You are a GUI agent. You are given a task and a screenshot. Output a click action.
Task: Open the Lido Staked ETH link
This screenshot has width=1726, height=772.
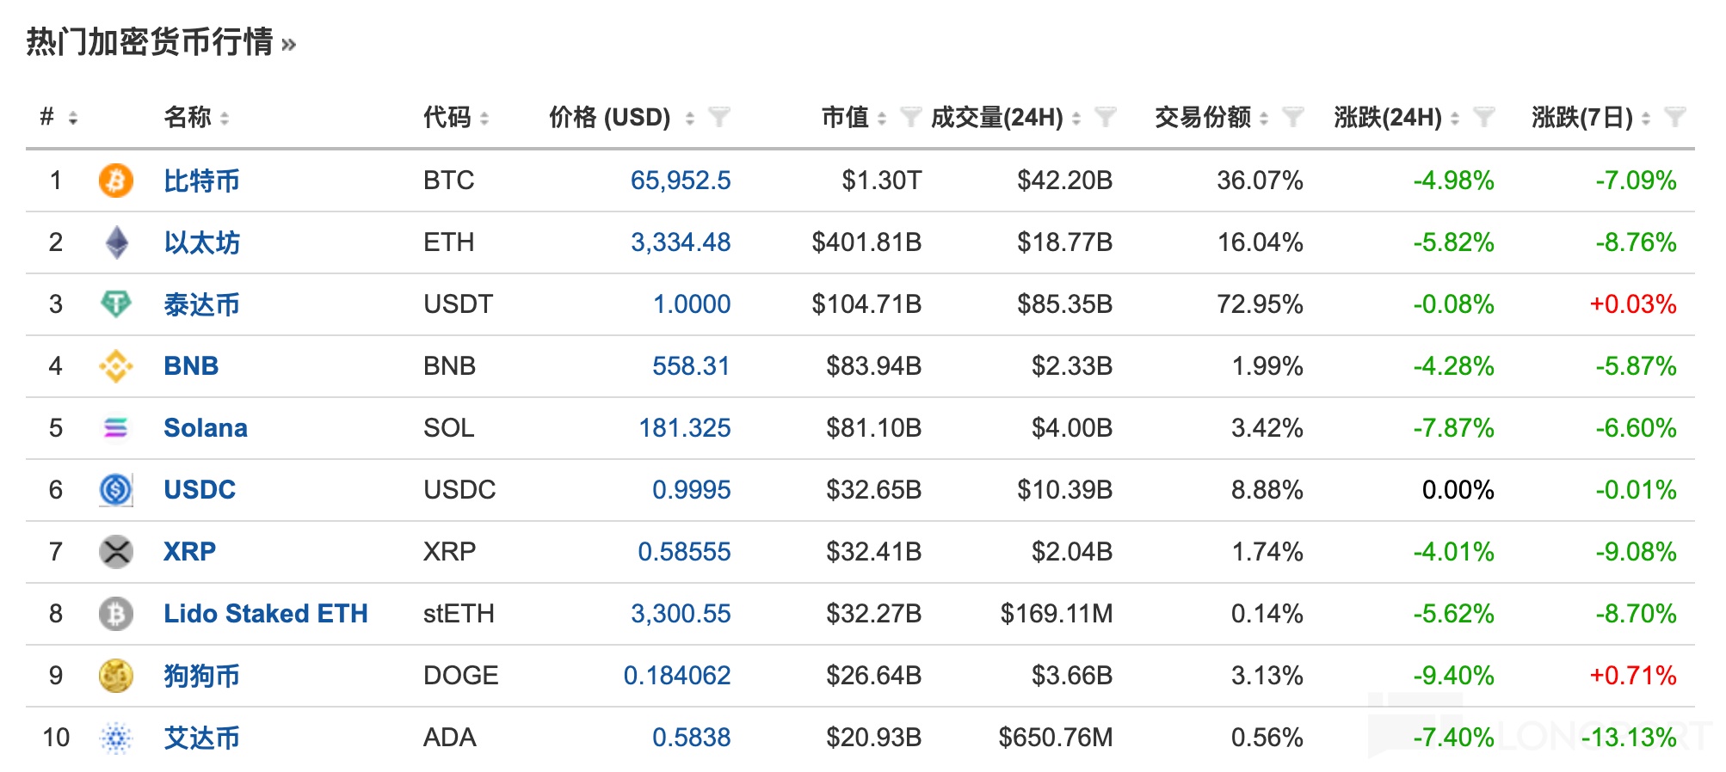point(265,614)
